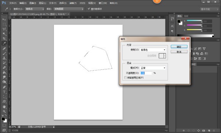Click the G channel slider
The image size is (221, 133).
point(194,25)
